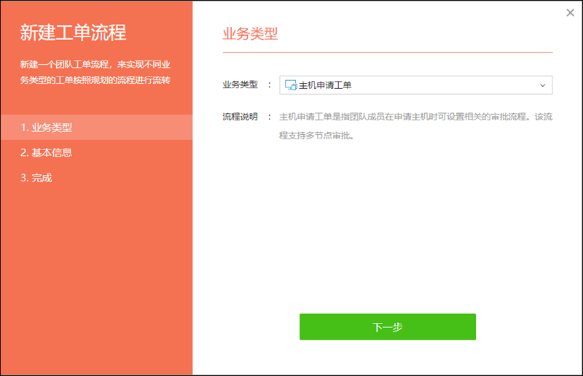Click the orange divider under heading

(387, 52)
